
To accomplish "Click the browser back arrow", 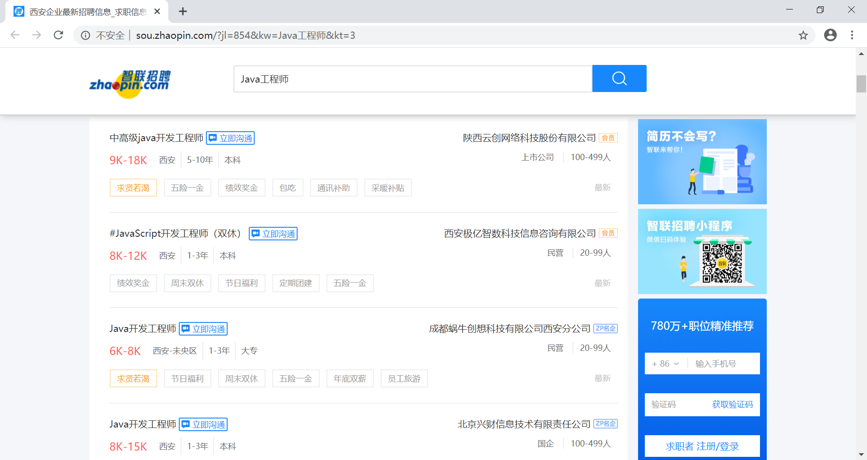I will tap(15, 35).
